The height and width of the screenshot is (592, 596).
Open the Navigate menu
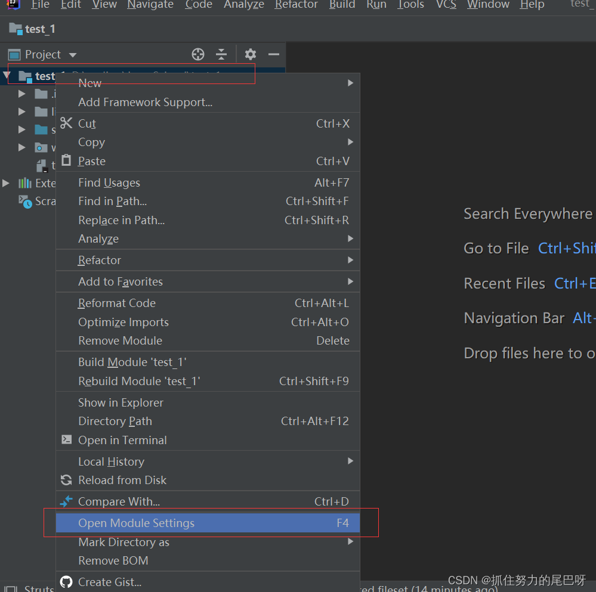pyautogui.click(x=150, y=5)
